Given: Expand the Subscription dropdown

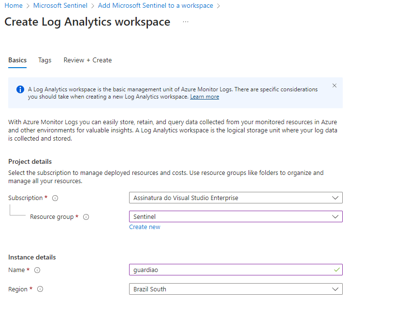Looking at the screenshot, I should 235,198.
